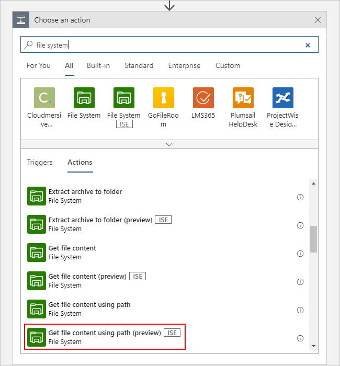Click the Get file content action icon
This screenshot has width=340, height=366.
point(37,253)
